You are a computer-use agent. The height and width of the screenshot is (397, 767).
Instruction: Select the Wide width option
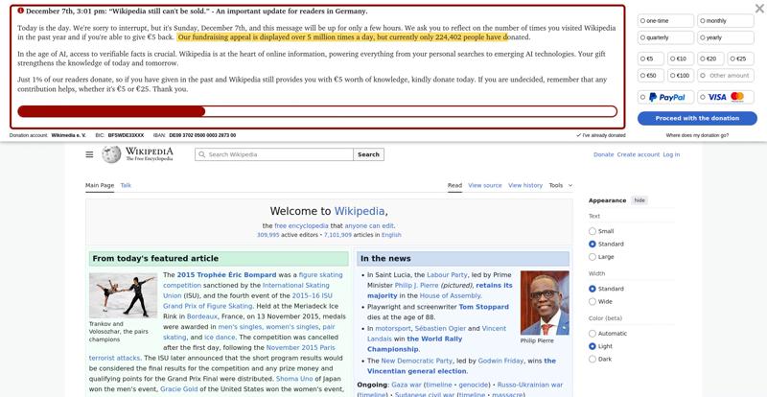pos(593,301)
